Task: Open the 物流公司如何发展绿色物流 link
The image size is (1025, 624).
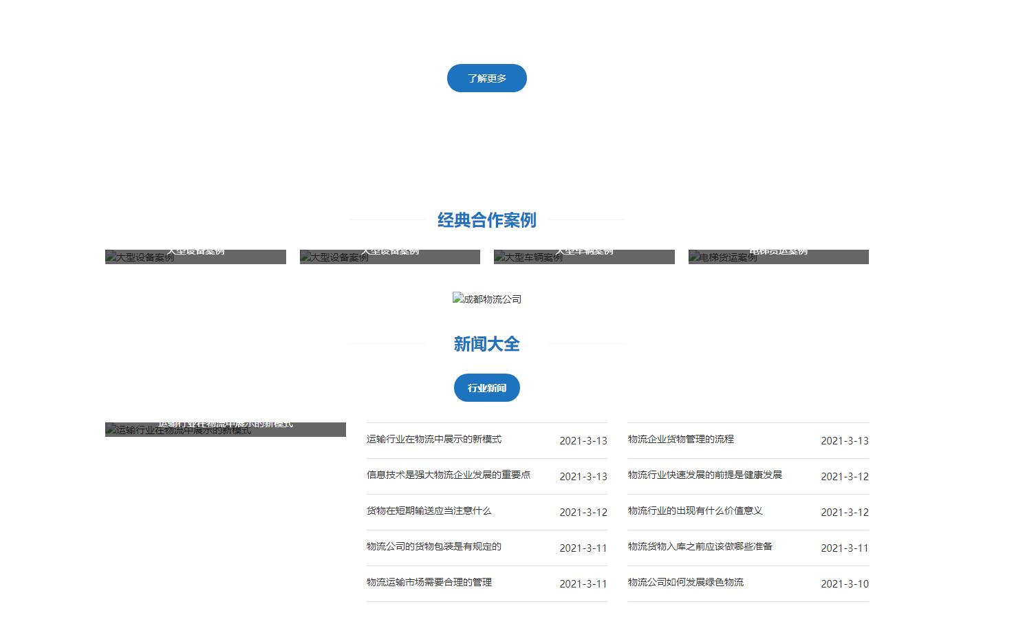Action: click(685, 582)
